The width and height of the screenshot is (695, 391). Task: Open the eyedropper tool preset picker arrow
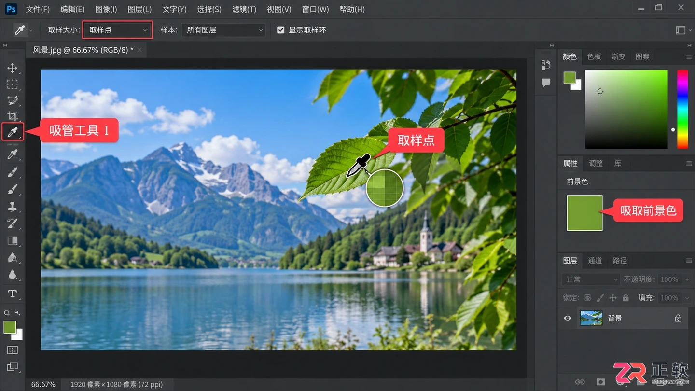click(32, 30)
